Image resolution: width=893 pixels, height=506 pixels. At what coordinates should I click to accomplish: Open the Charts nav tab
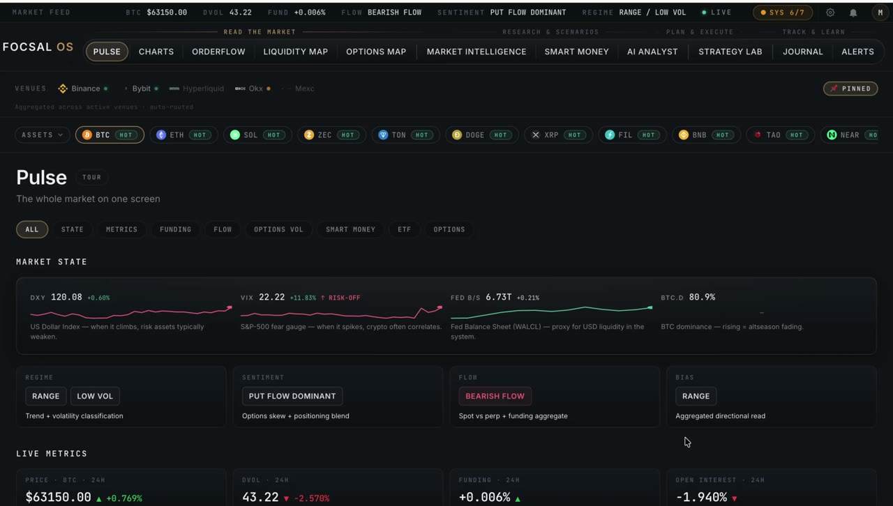click(156, 52)
